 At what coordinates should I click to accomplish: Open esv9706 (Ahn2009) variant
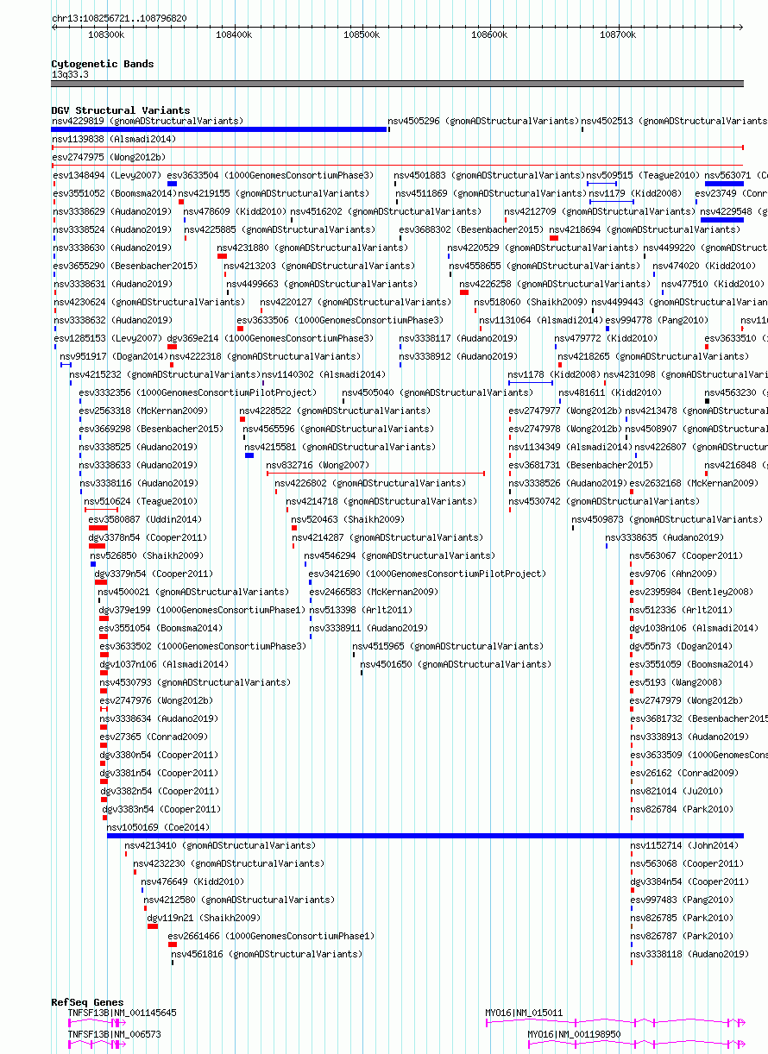pos(673,574)
